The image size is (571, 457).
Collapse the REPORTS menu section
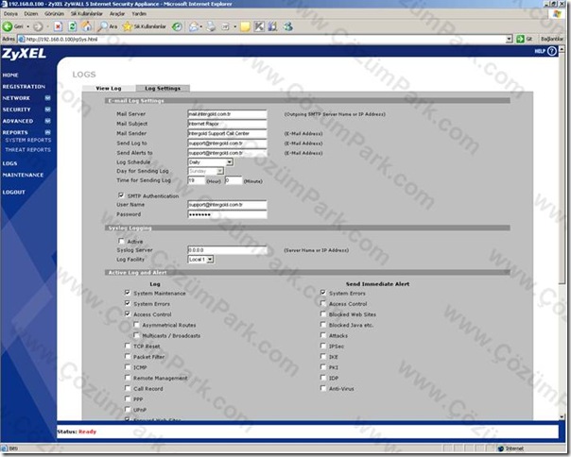point(47,132)
